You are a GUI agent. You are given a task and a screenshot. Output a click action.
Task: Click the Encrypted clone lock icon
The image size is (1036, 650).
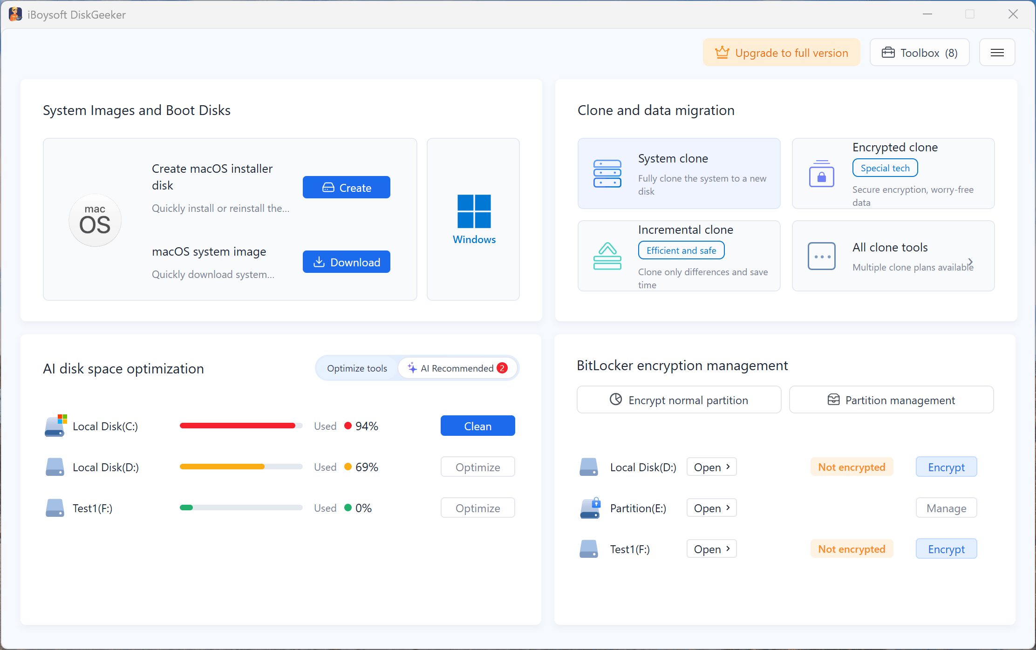click(x=822, y=174)
